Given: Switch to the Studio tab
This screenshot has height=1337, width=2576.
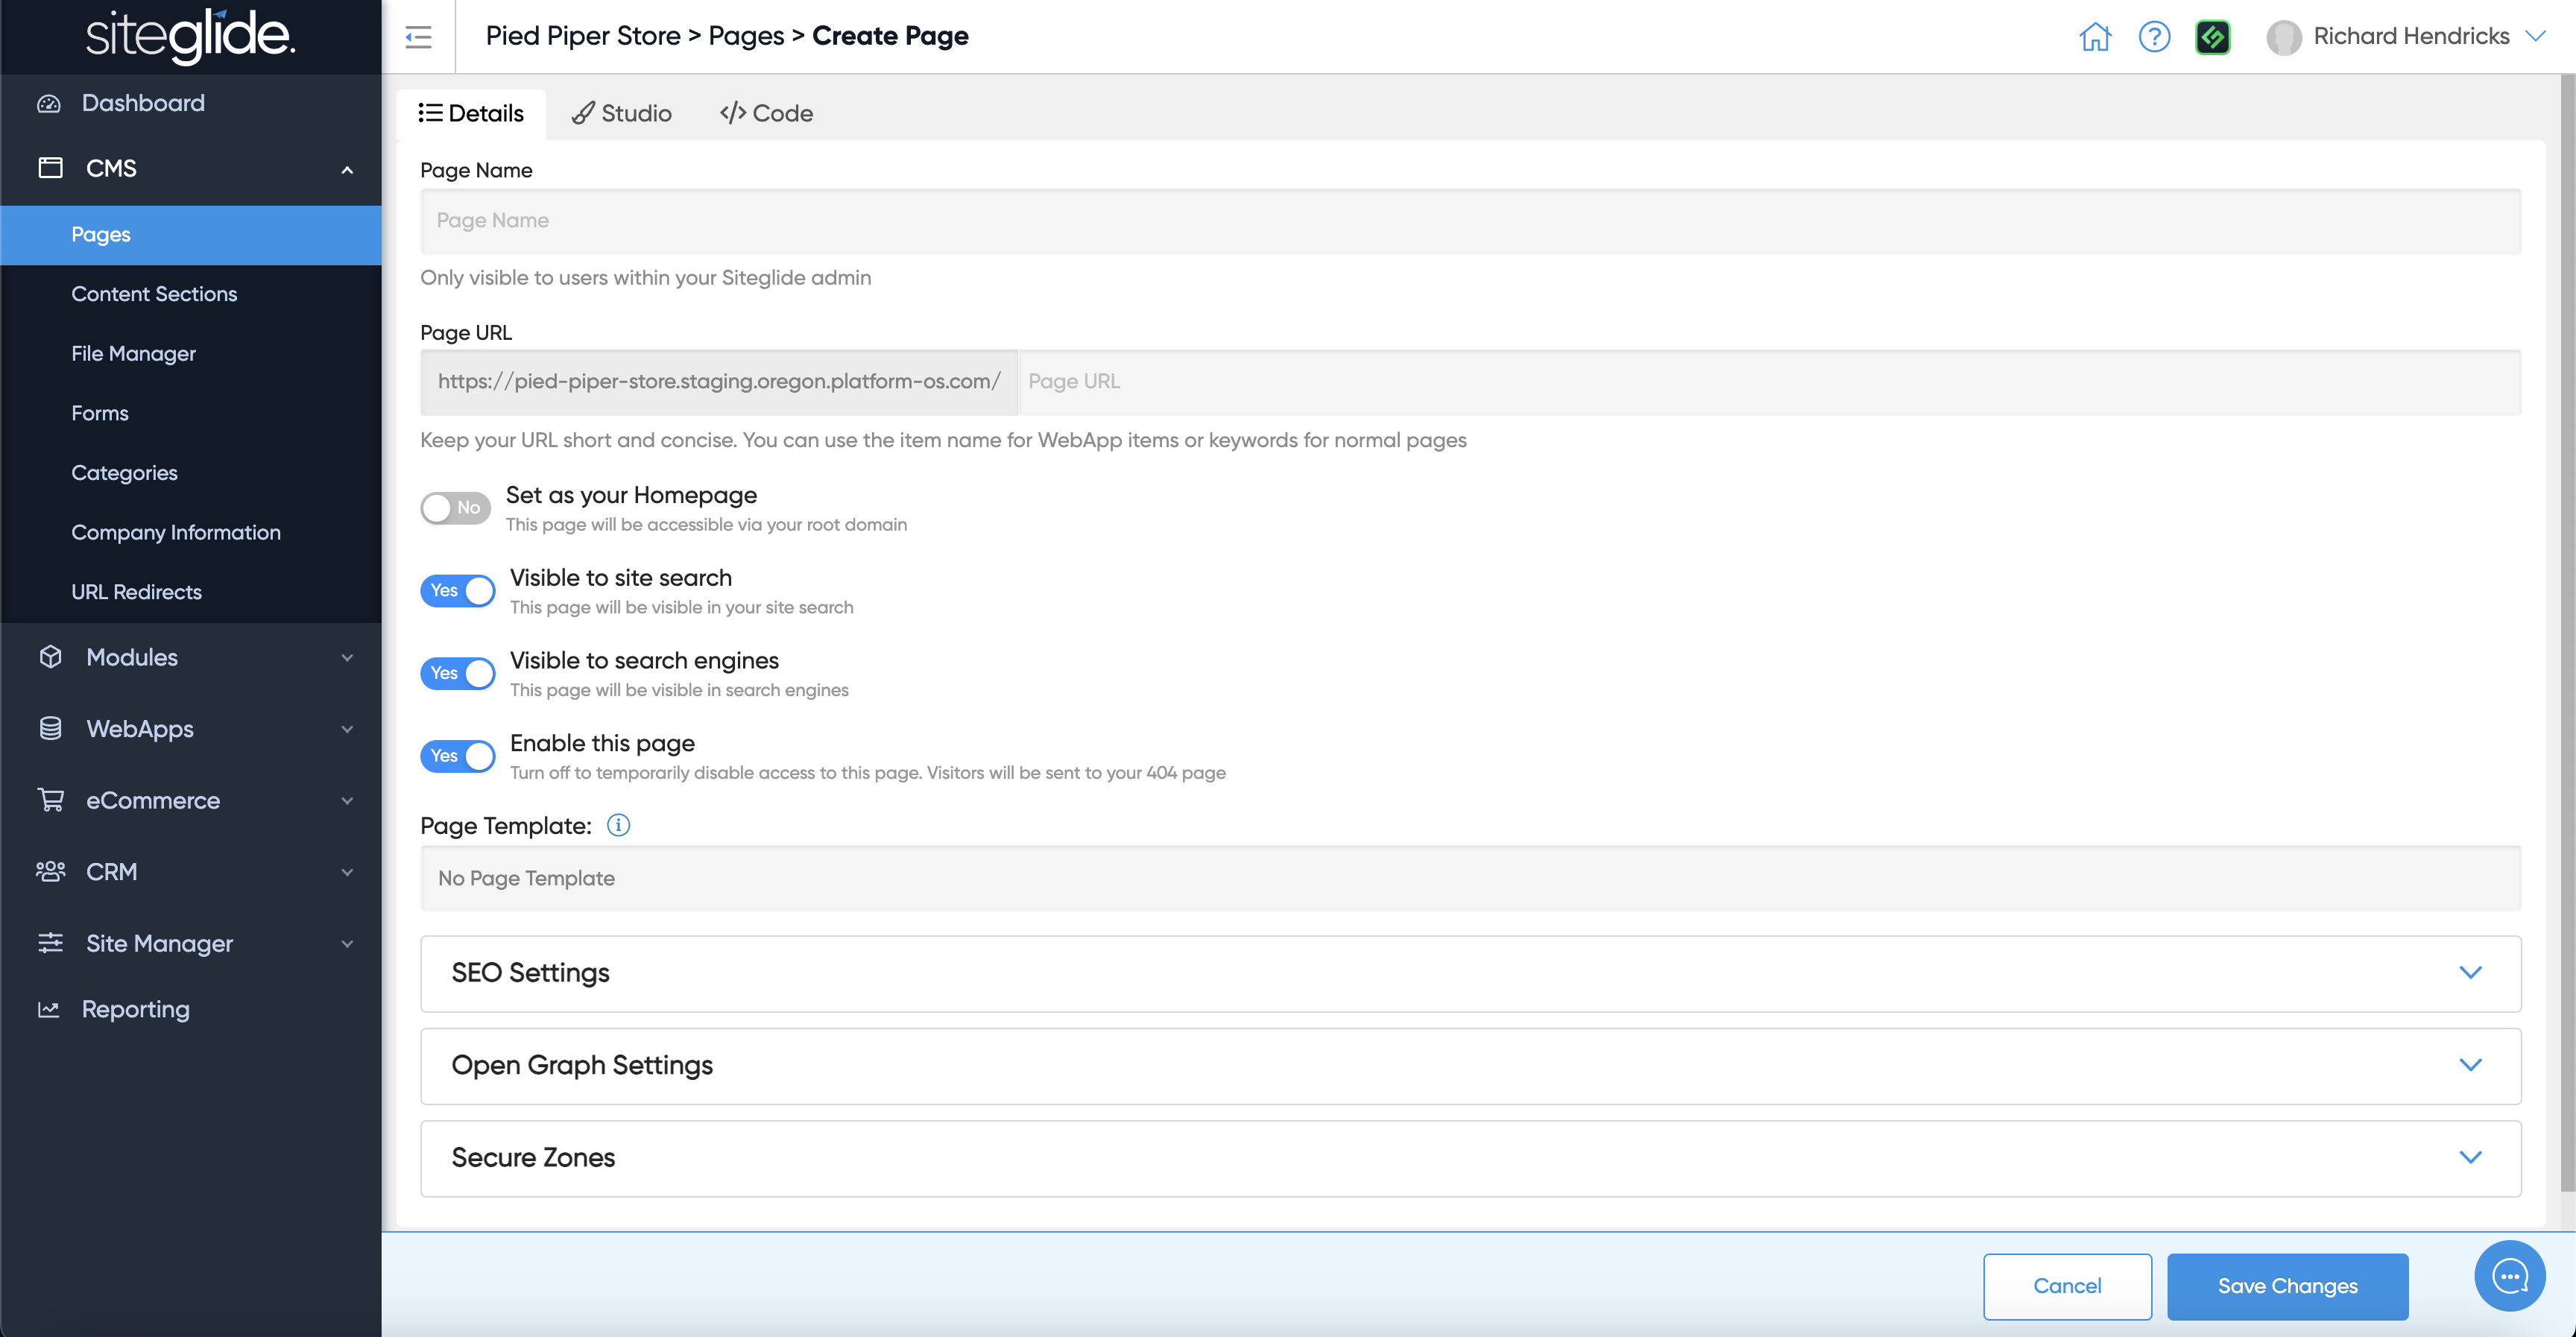Looking at the screenshot, I should [x=622, y=113].
